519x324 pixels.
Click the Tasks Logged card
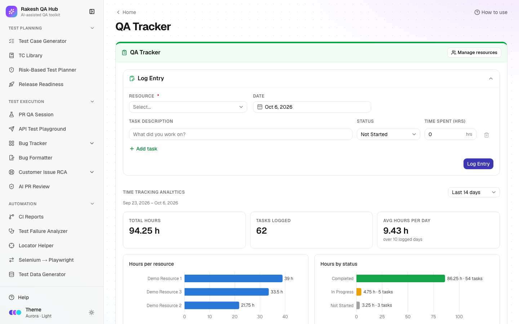(x=311, y=230)
